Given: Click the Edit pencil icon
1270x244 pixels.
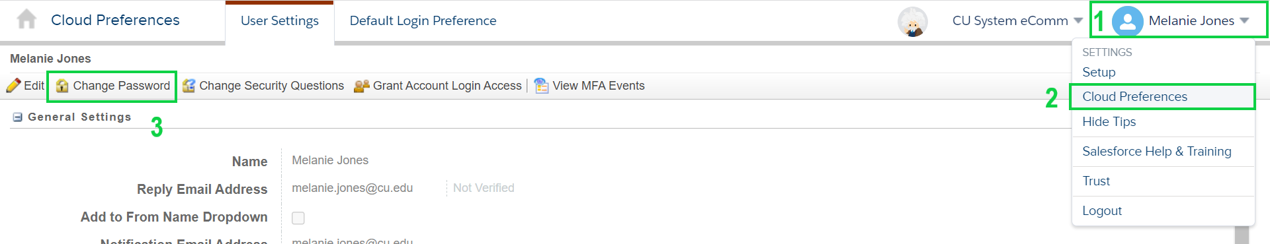Looking at the screenshot, I should click(x=13, y=86).
